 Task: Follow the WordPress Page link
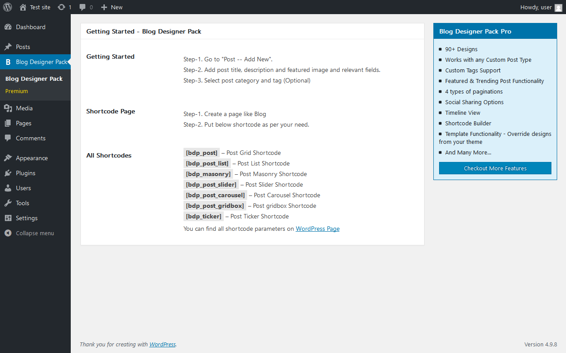(x=317, y=229)
